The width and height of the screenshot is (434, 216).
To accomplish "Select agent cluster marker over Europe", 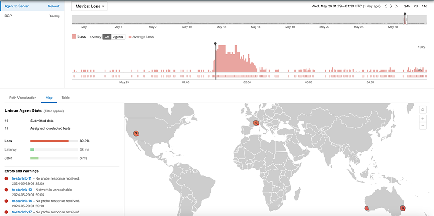I will [256, 123].
